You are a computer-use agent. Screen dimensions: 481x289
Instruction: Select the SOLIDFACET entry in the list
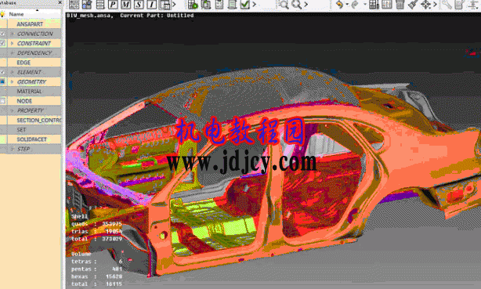(31, 139)
